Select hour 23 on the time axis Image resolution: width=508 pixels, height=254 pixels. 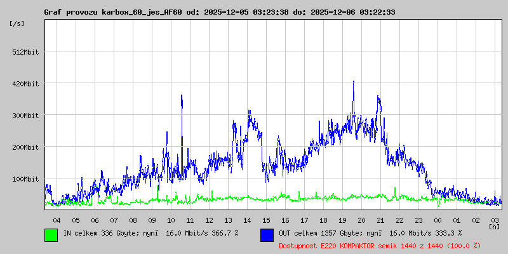pyautogui.click(x=418, y=220)
